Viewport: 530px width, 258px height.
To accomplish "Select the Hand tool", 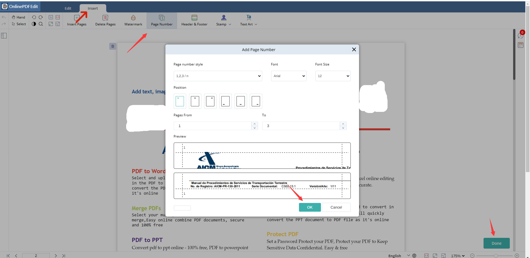I will tap(19, 17).
